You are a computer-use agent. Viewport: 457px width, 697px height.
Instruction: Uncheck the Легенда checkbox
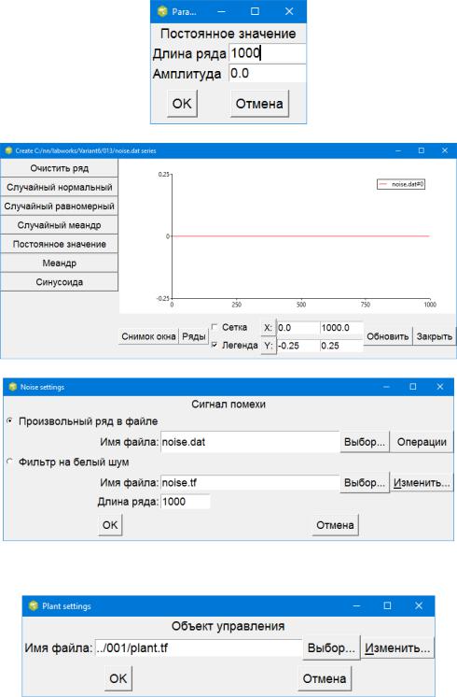[x=215, y=345]
